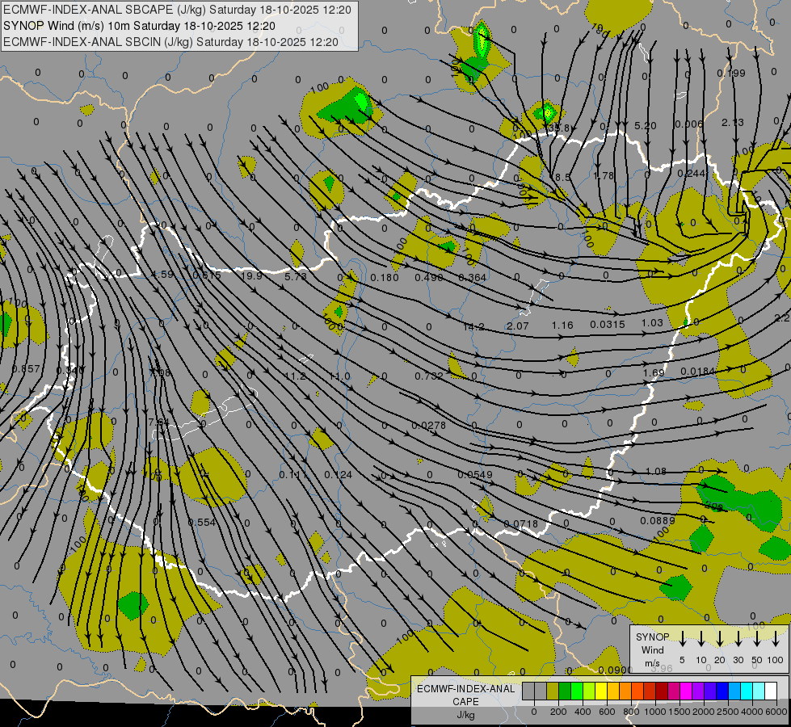This screenshot has width=791, height=727.
Task: Click the map value 0.364
Action: [x=472, y=278]
